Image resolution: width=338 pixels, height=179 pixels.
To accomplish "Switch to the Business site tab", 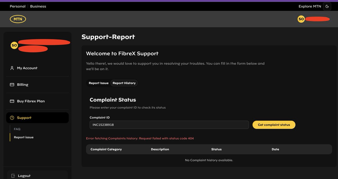I will coord(38,6).
